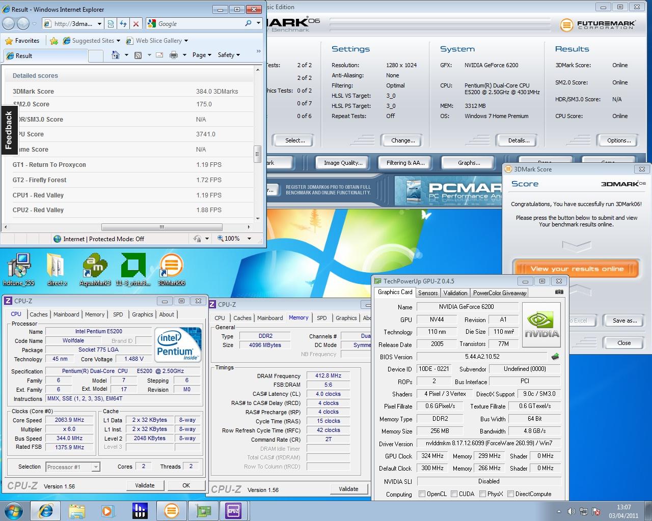The width and height of the screenshot is (652, 521).
Task: Click OK button in left CPU-Z window
Action: [186, 485]
